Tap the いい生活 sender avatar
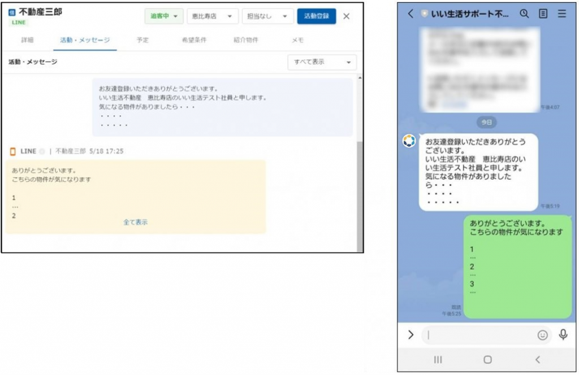The width and height of the screenshot is (579, 375). point(409,141)
